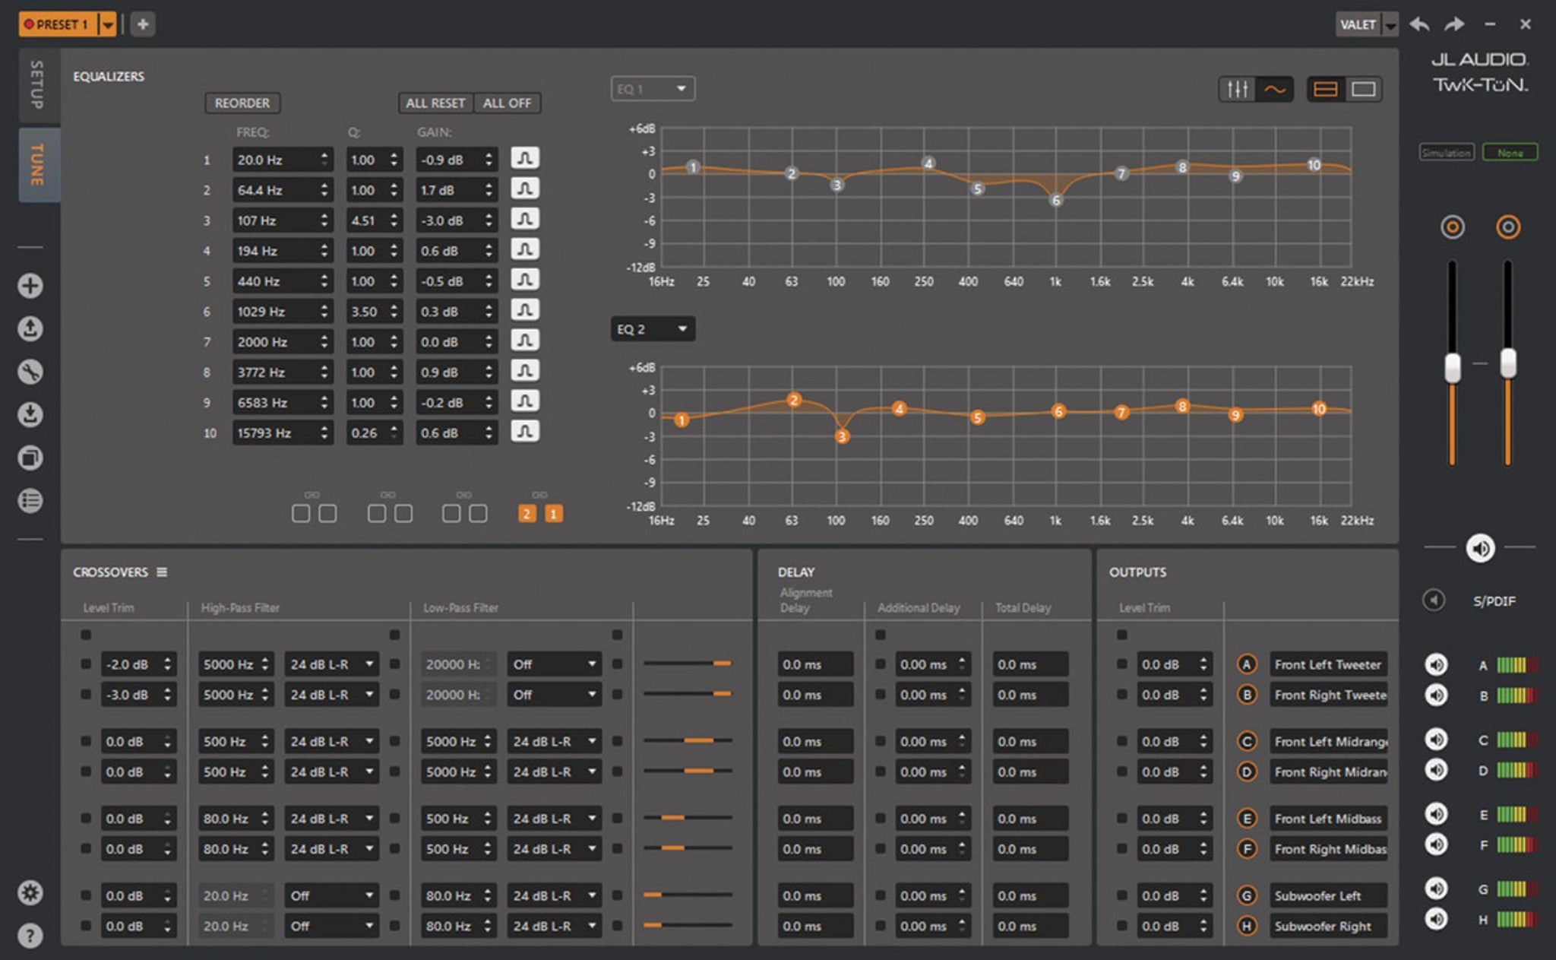The width and height of the screenshot is (1556, 960).
Task: Click the band 3 filter-shape icon
Action: coord(524,220)
